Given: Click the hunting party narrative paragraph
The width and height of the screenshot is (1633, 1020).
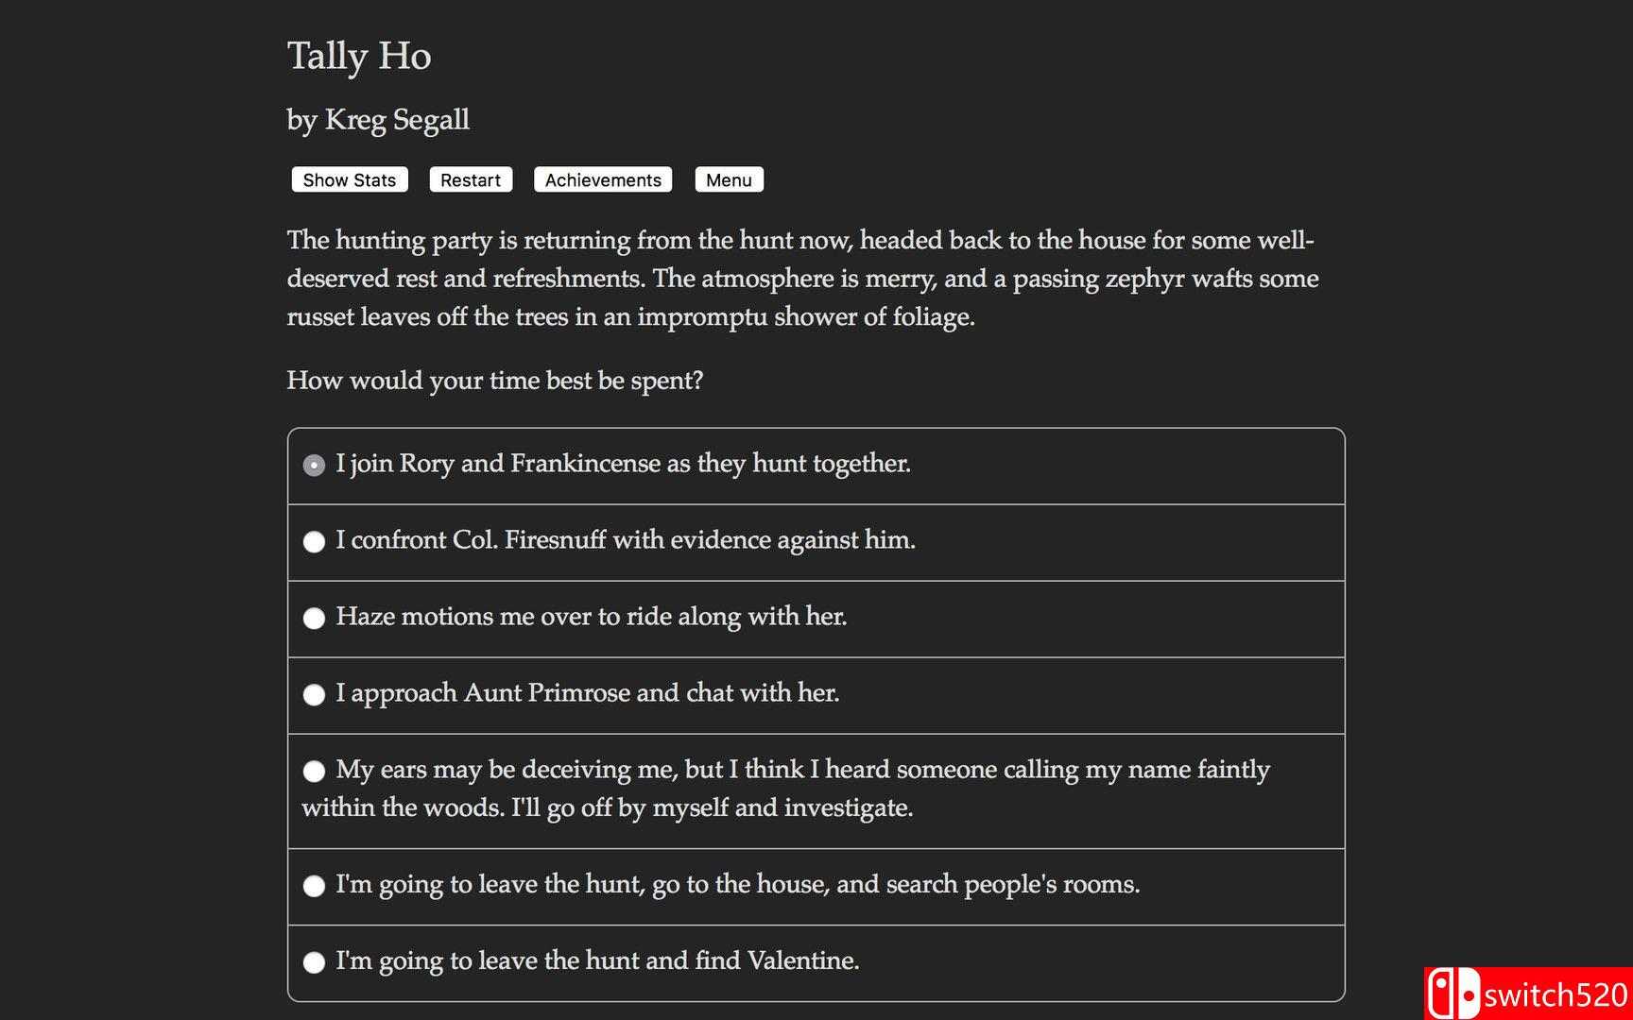Looking at the screenshot, I should pos(803,279).
